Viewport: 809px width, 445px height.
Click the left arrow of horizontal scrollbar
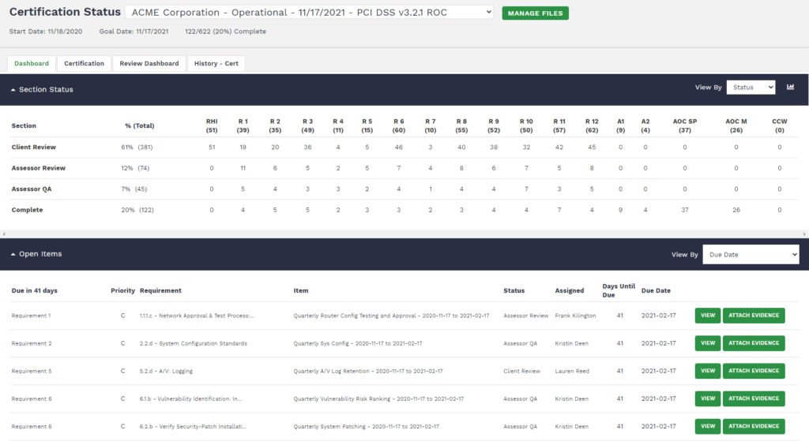click(x=4, y=234)
